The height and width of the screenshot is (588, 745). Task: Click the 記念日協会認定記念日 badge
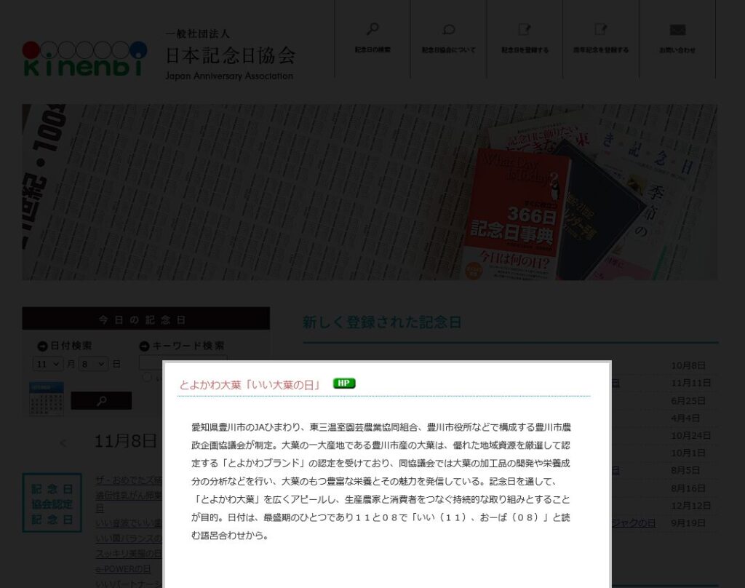click(x=52, y=502)
